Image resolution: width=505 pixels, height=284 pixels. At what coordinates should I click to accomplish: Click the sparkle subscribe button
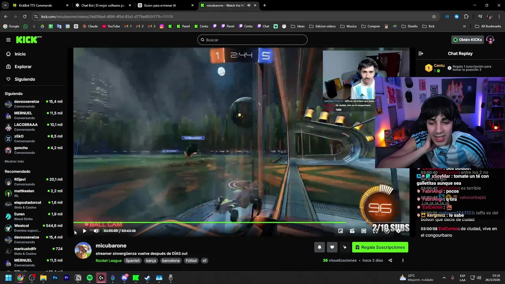coord(345,247)
